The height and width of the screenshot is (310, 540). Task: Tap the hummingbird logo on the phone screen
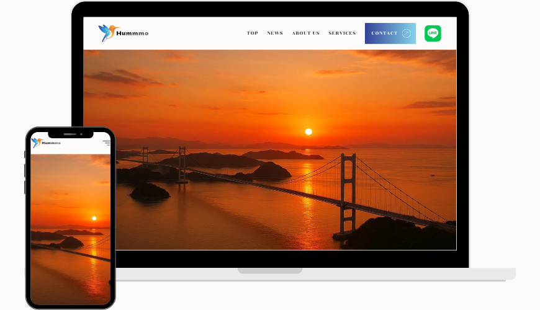pos(37,143)
